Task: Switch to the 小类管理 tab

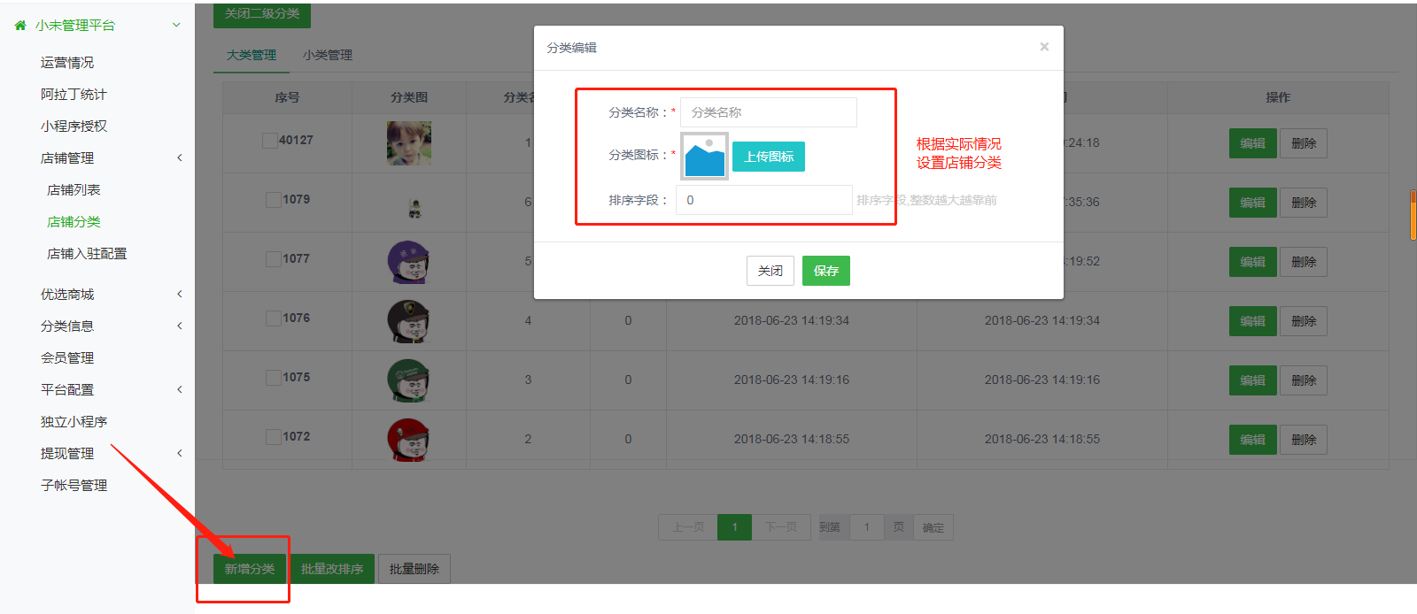Action: tap(328, 55)
